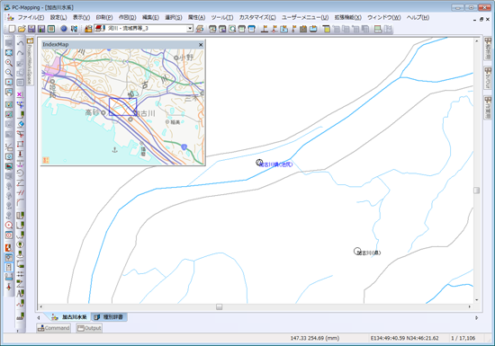Click the undo arrow icon
This screenshot has height=346, width=495.
coord(20,43)
